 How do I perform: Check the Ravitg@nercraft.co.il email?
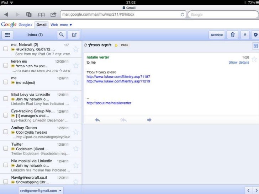[6, 182]
